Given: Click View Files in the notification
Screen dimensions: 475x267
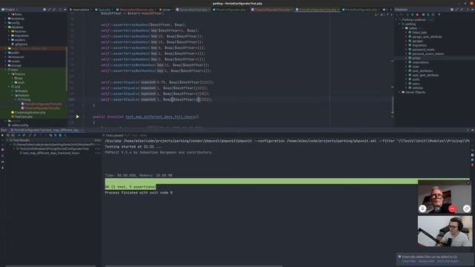Looking at the screenshot, I should point(409,261).
